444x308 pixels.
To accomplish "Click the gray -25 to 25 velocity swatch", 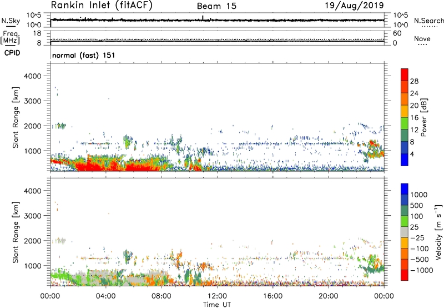I will coord(405,232).
